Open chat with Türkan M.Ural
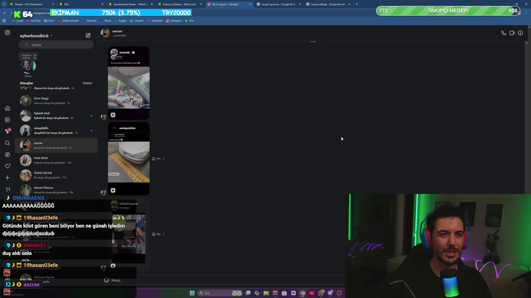The image size is (531, 298). click(x=56, y=175)
